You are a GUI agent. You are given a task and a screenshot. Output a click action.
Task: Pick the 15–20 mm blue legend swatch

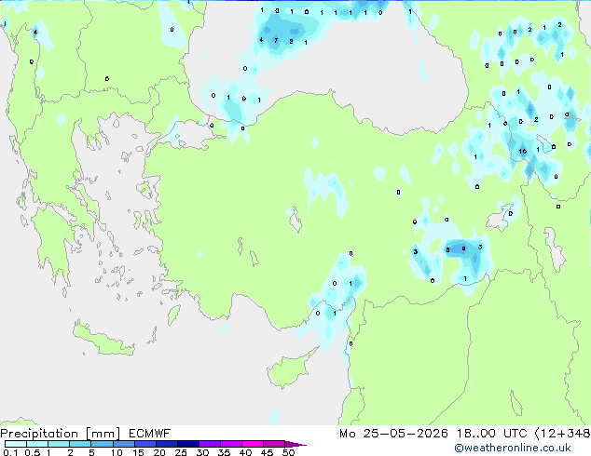[144, 444]
